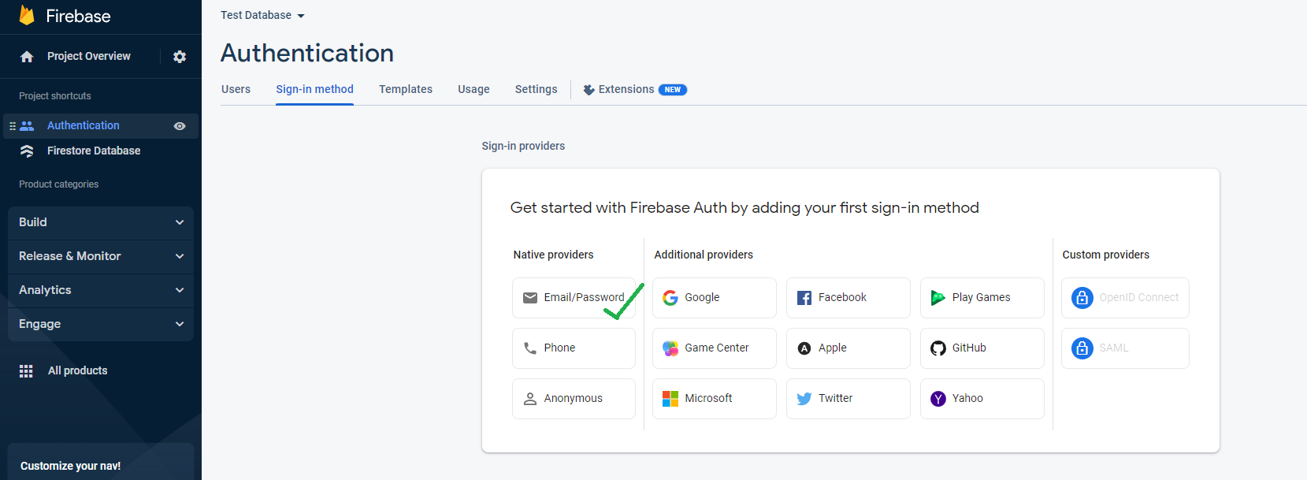Image resolution: width=1307 pixels, height=480 pixels.
Task: Select the Play Games provider
Action: coord(982,298)
